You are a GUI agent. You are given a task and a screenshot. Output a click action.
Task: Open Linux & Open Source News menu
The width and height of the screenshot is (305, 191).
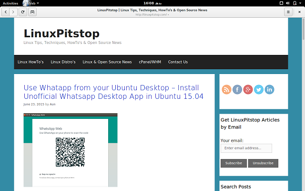point(107,62)
